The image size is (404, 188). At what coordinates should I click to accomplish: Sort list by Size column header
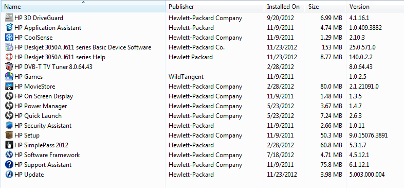326,7
